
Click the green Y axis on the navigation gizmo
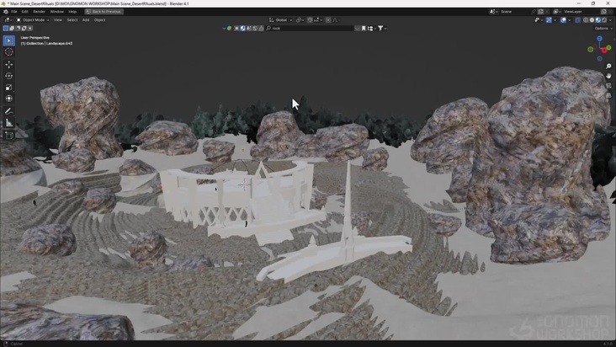(x=608, y=47)
